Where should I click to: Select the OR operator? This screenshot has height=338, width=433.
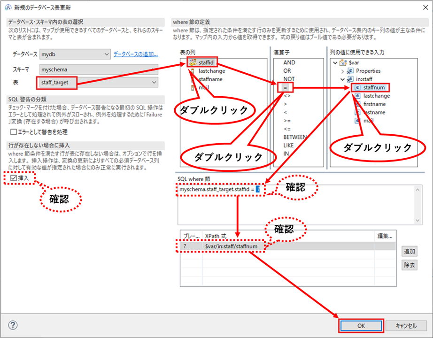287,71
